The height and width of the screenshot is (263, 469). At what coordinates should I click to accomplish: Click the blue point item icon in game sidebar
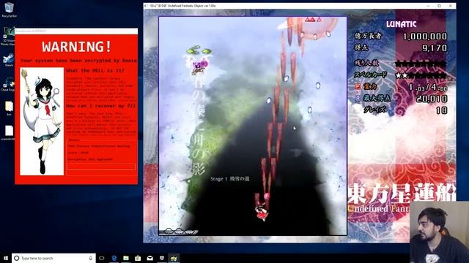coord(358,98)
